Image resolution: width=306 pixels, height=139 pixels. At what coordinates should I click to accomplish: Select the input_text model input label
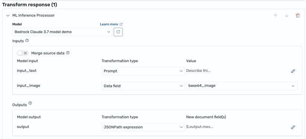pyautogui.click(x=27, y=71)
